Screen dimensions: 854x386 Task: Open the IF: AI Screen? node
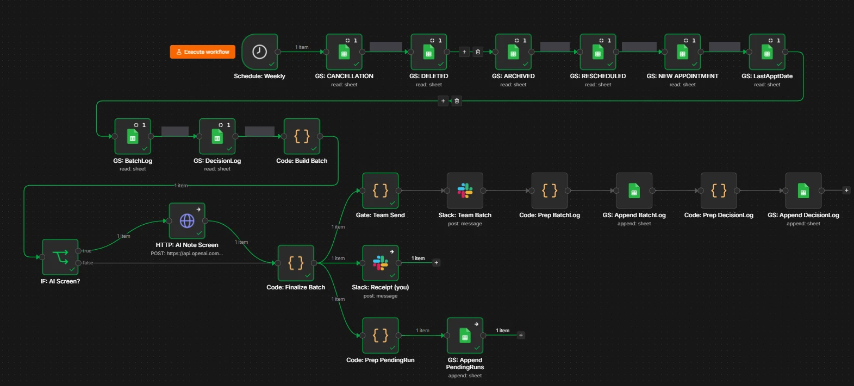click(x=60, y=257)
